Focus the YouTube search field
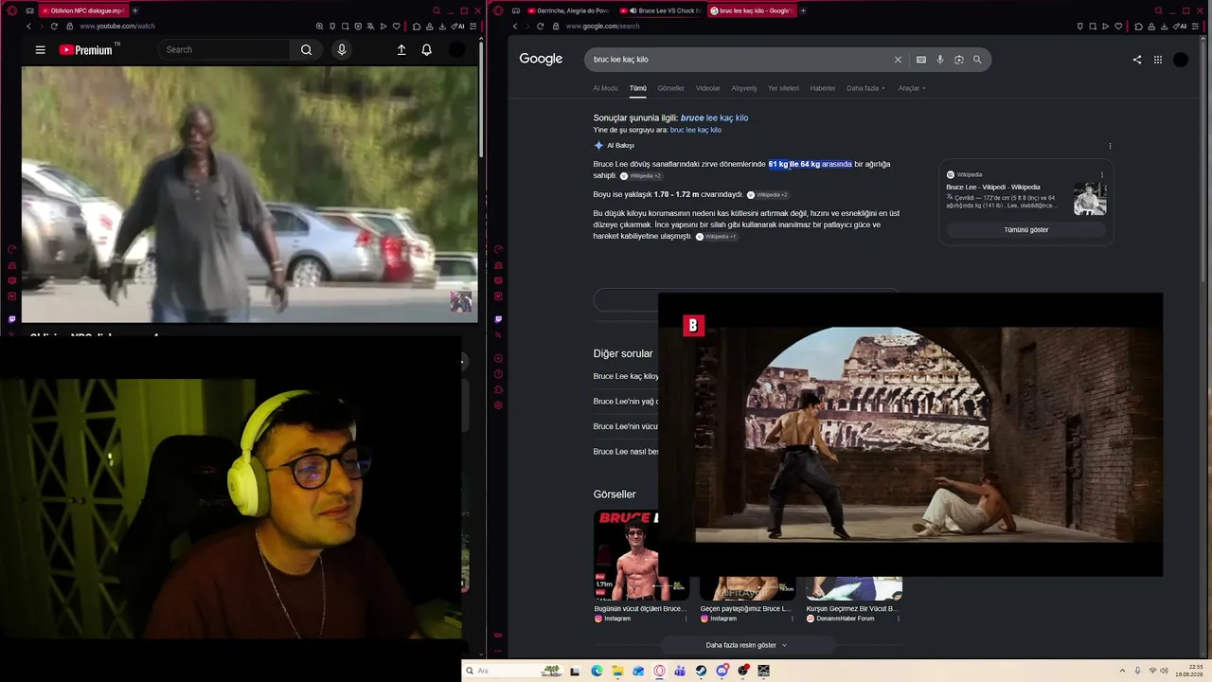The width and height of the screenshot is (1212, 682). click(225, 50)
